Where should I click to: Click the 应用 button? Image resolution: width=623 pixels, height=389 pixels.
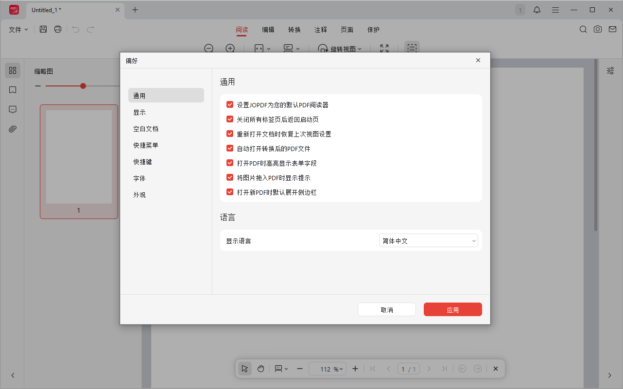pyautogui.click(x=453, y=310)
